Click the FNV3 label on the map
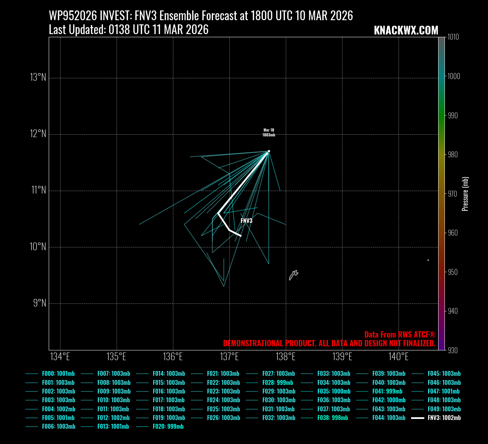 [246, 221]
